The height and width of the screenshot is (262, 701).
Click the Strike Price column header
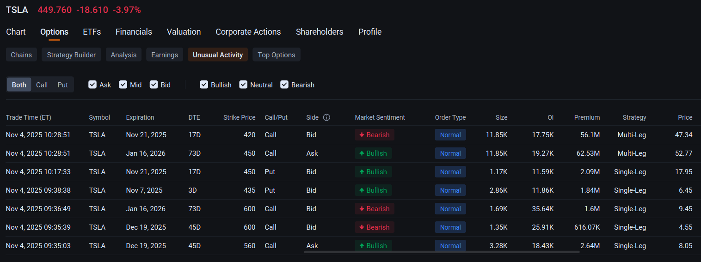[x=239, y=117]
